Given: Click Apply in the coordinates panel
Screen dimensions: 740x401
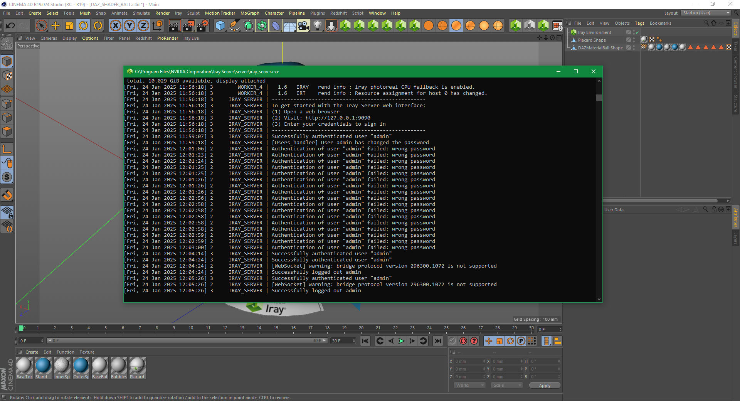Looking at the screenshot, I should (545, 385).
